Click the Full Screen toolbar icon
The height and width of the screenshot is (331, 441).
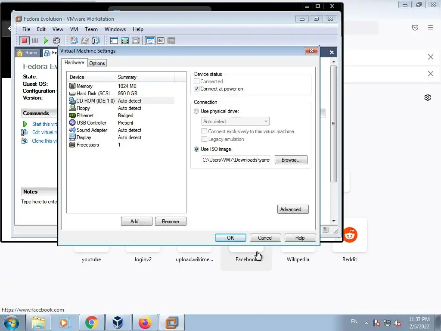click(124, 41)
